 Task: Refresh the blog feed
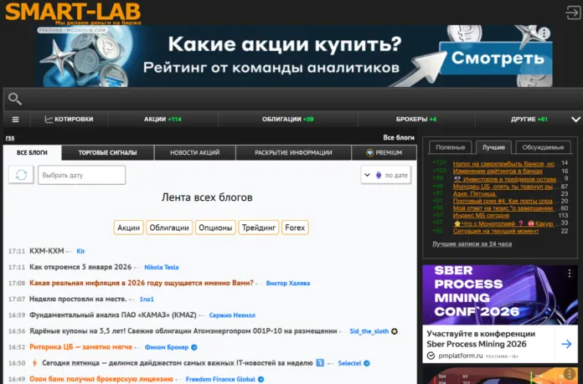click(21, 175)
